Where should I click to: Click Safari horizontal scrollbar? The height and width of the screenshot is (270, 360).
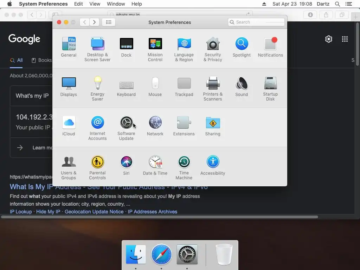tap(160, 217)
